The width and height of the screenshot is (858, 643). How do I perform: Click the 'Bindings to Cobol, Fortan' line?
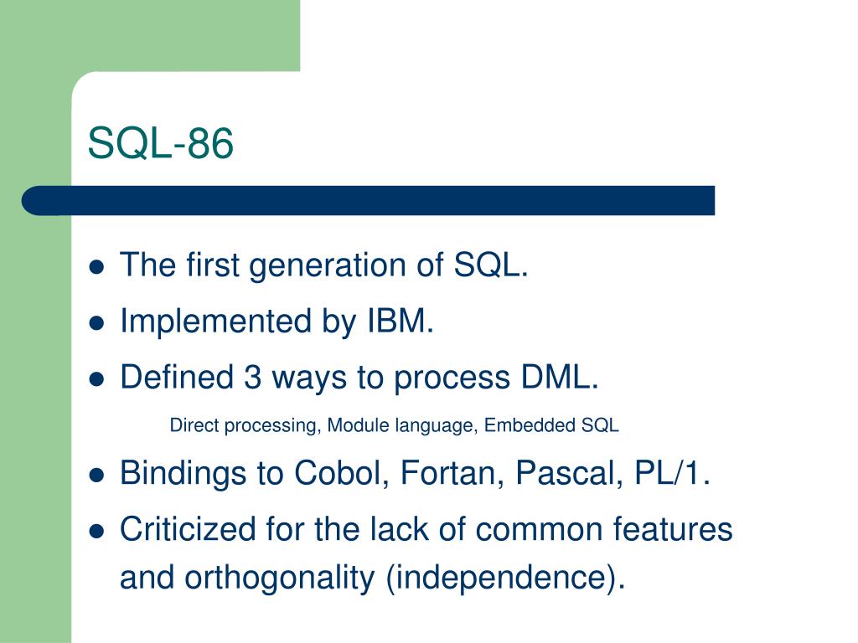pyautogui.click(x=416, y=473)
